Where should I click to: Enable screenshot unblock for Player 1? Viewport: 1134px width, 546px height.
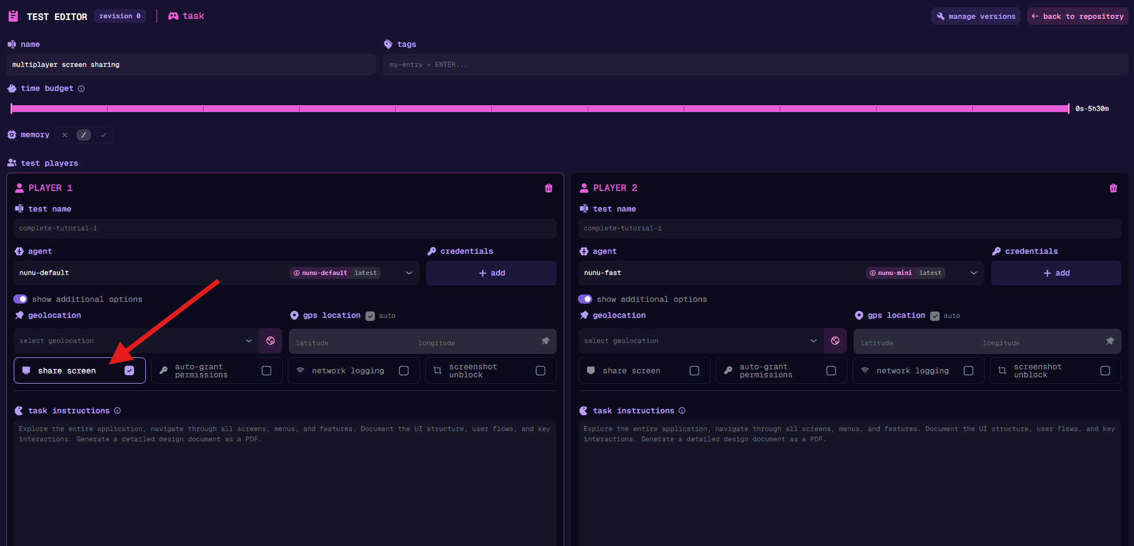point(540,370)
